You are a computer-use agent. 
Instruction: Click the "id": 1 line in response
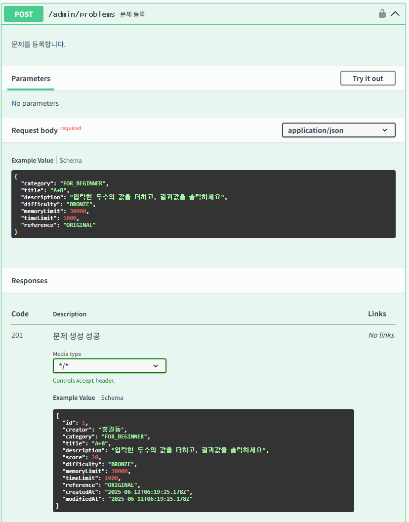[75, 423]
